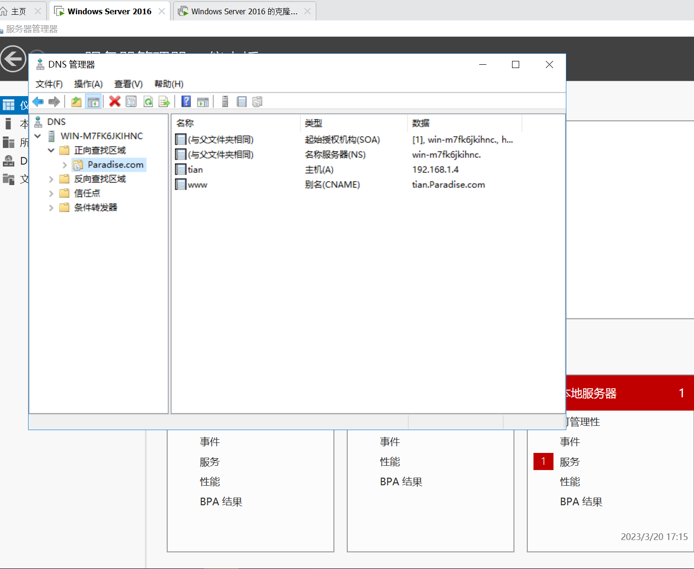Collapse the WIN-M7FK6JKIHNC server node
The image size is (694, 569).
[38, 136]
